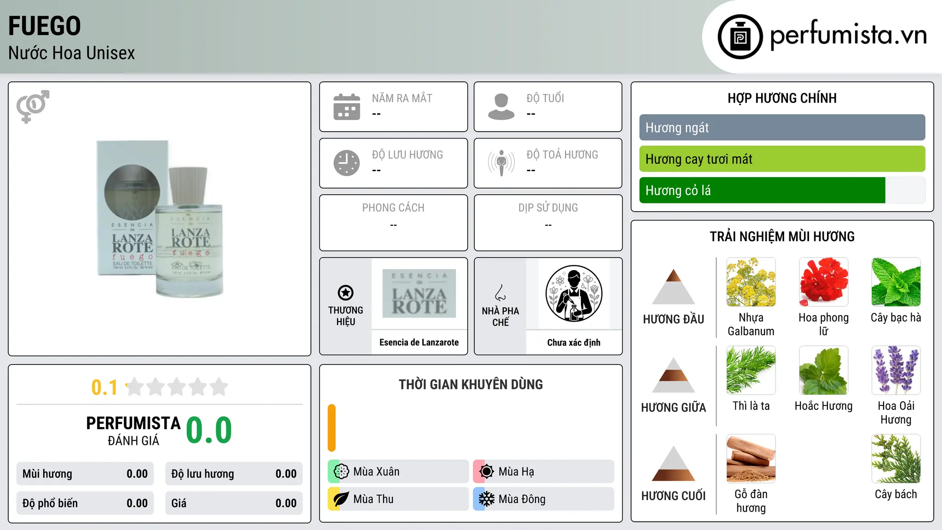
Task: Open the Nhựa Galbanum note image
Action: click(751, 282)
